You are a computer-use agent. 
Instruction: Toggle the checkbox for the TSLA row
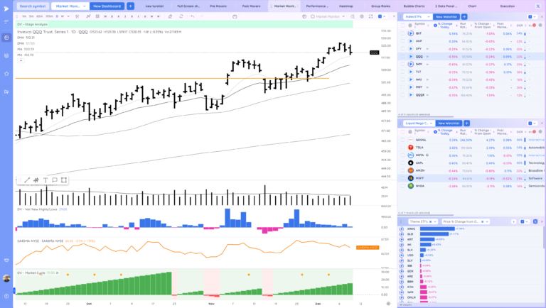[402, 148]
